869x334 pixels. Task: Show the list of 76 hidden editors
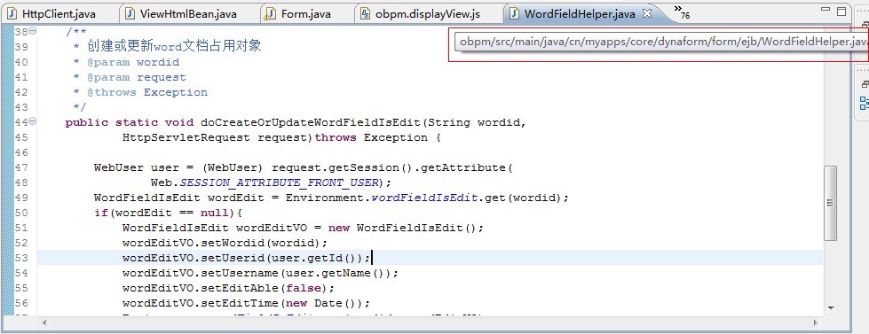(683, 12)
